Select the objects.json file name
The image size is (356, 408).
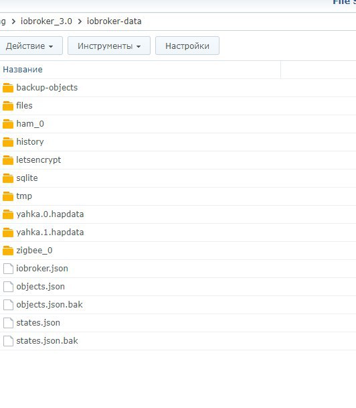[x=41, y=287]
